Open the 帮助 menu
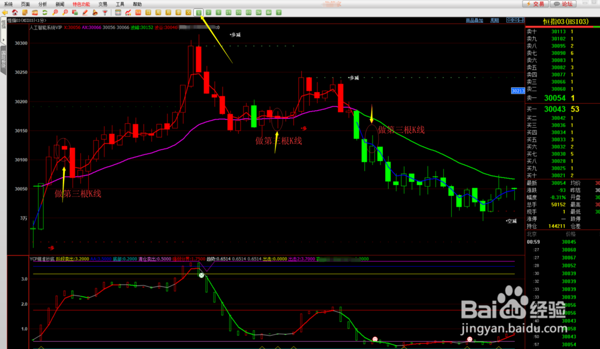 tap(137, 4)
